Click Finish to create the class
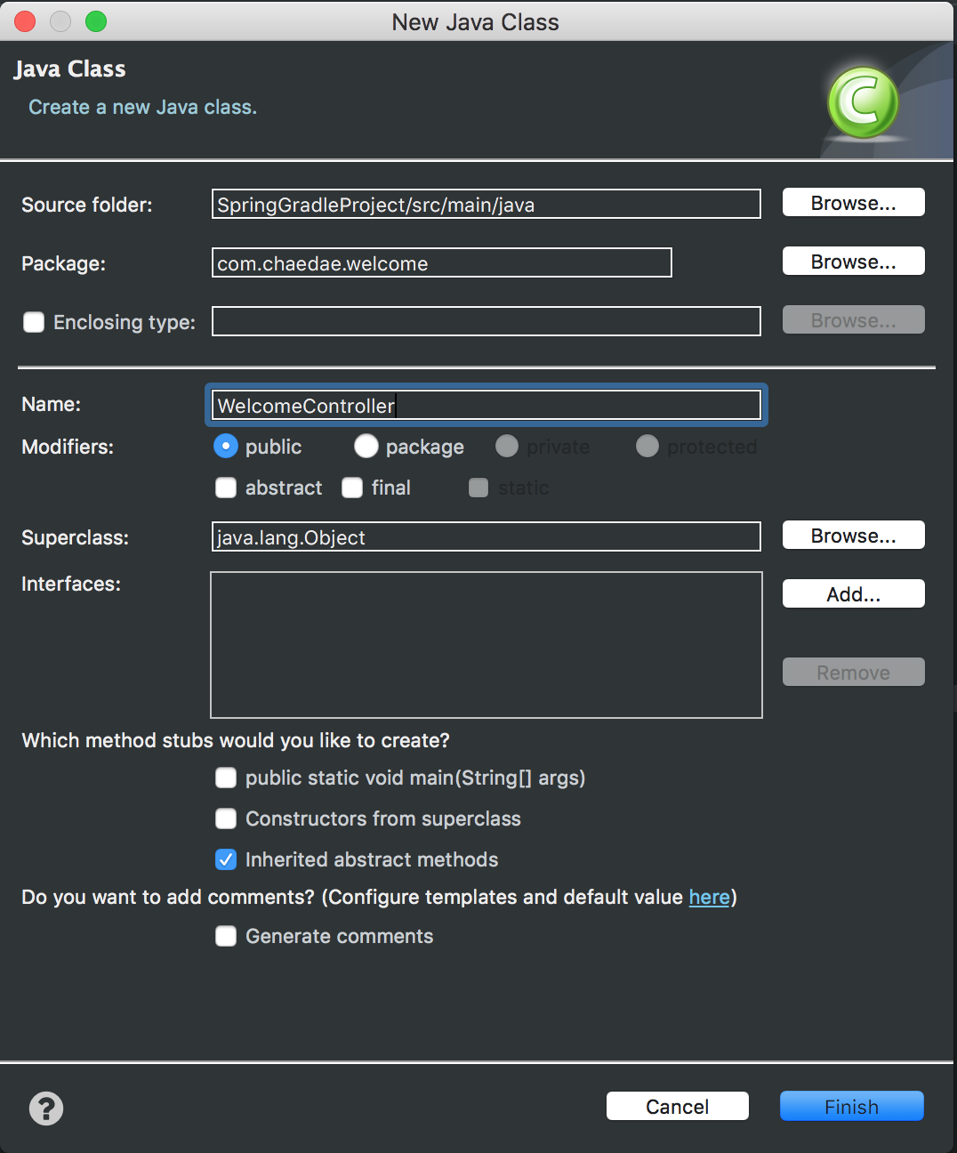The height and width of the screenshot is (1153, 957). coord(850,1106)
